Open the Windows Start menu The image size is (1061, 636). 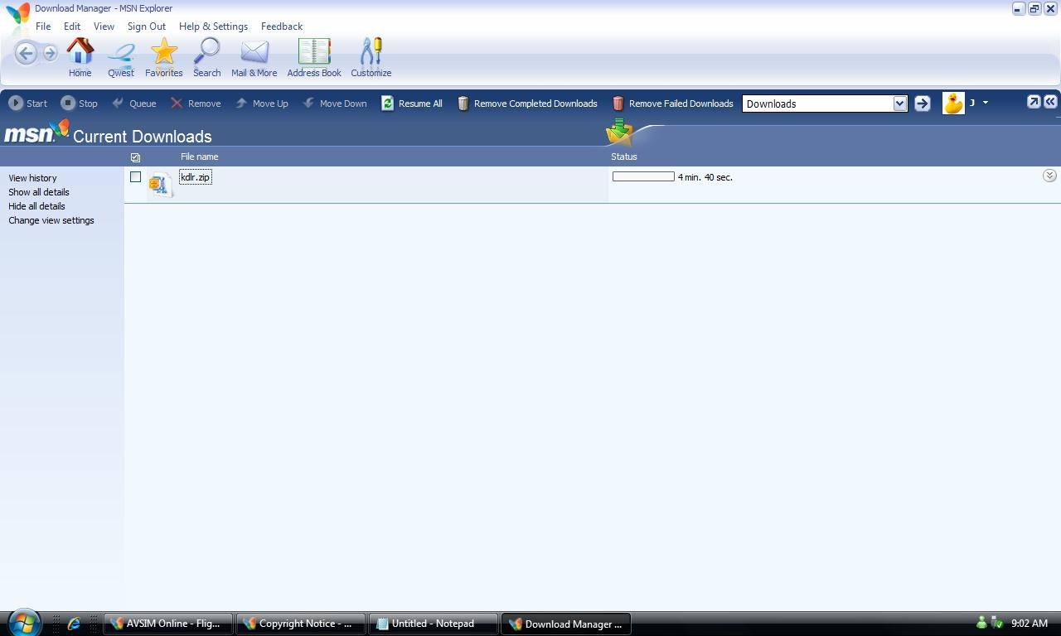(x=23, y=623)
